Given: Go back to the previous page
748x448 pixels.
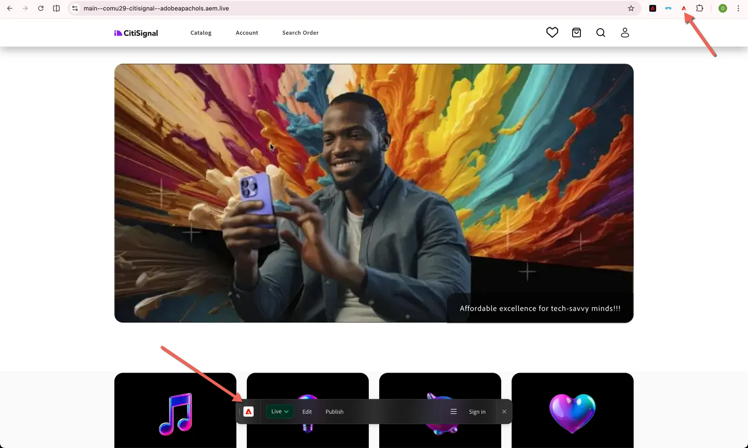Looking at the screenshot, I should (10, 8).
